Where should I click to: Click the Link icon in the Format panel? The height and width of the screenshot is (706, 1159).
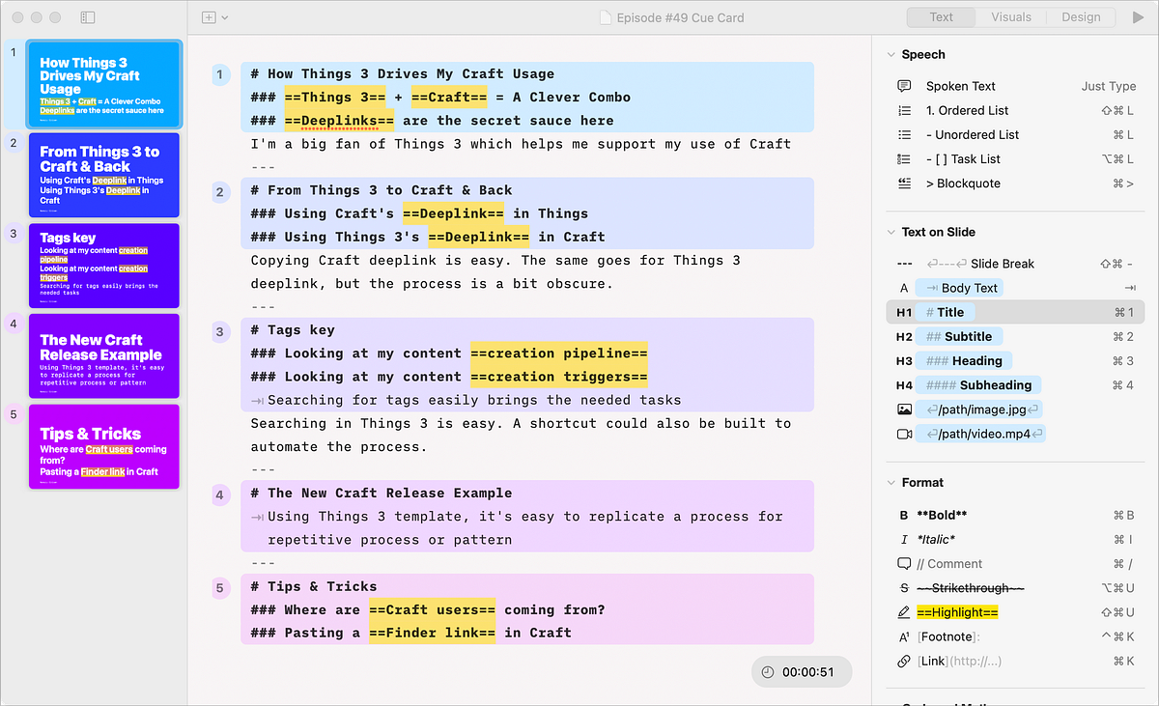[903, 661]
